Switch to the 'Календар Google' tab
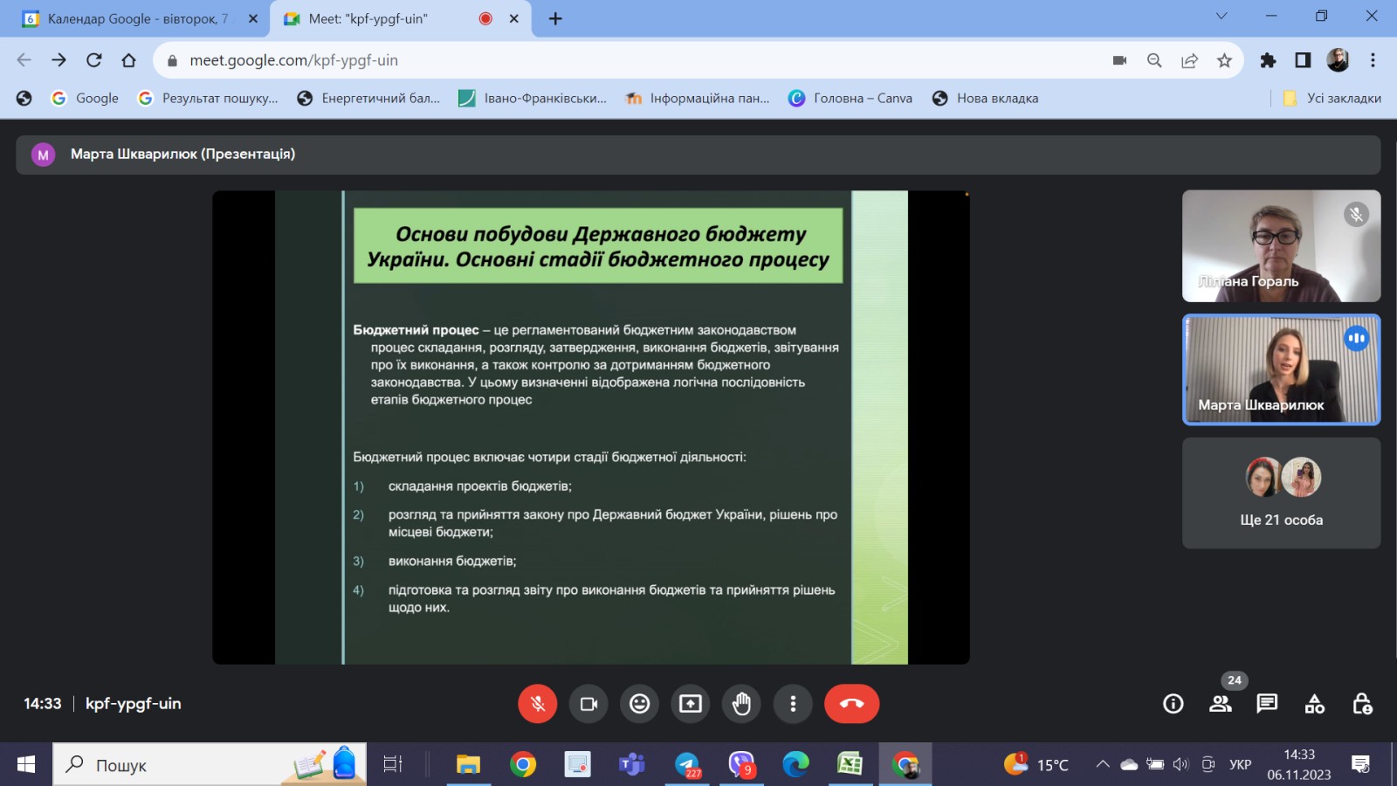The image size is (1397, 786). [x=131, y=17]
